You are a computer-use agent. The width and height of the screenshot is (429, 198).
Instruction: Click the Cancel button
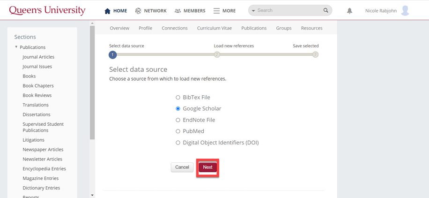coord(182,167)
